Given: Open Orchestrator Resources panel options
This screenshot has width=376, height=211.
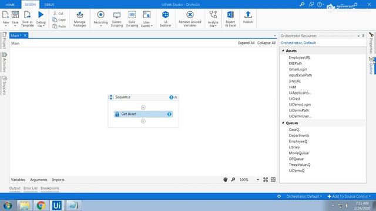Looking at the screenshot, I should click(358, 36).
